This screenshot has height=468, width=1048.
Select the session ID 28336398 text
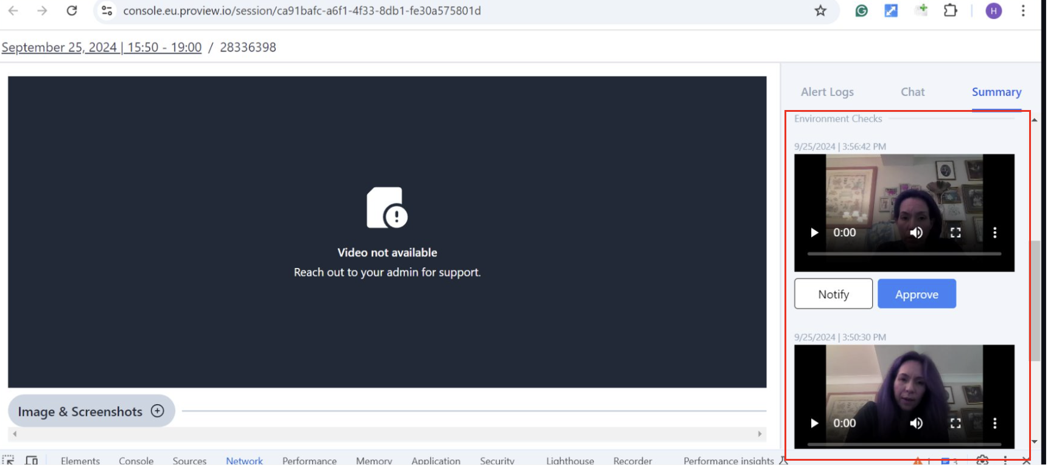tap(248, 47)
